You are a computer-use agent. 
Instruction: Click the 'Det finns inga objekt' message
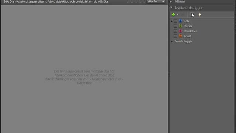84,77
